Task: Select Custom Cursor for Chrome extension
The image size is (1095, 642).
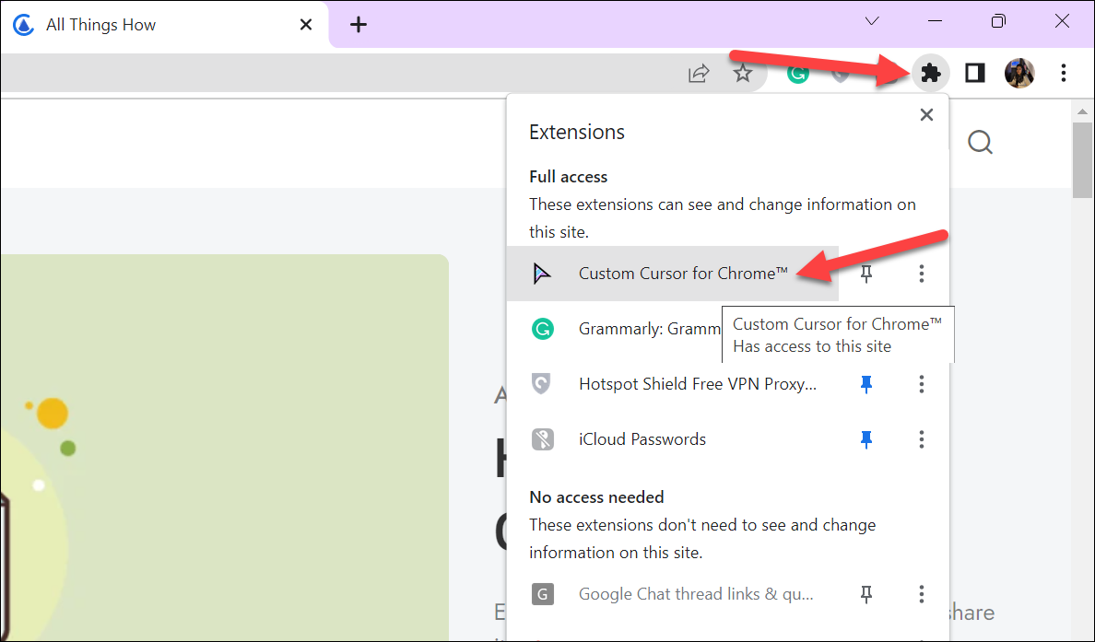Action: point(673,274)
